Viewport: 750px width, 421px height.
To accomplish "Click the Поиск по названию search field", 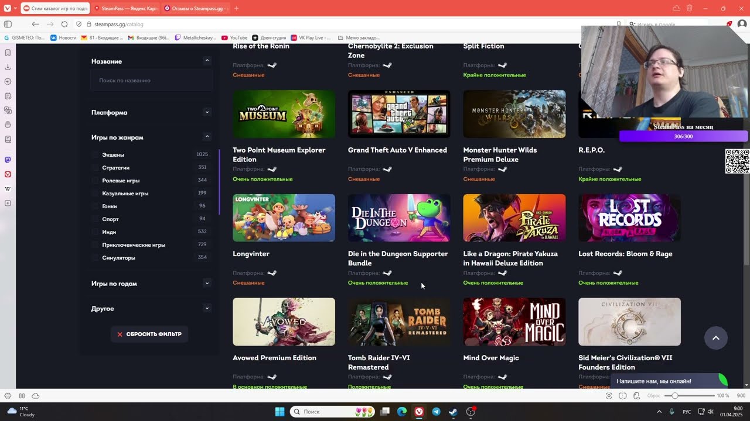I will tap(152, 80).
